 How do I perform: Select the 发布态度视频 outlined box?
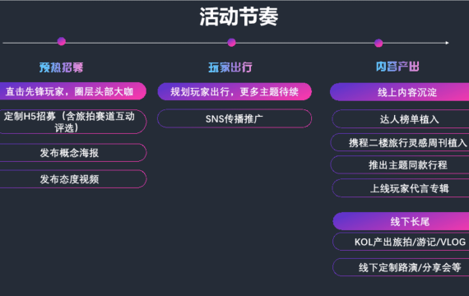tap(72, 179)
